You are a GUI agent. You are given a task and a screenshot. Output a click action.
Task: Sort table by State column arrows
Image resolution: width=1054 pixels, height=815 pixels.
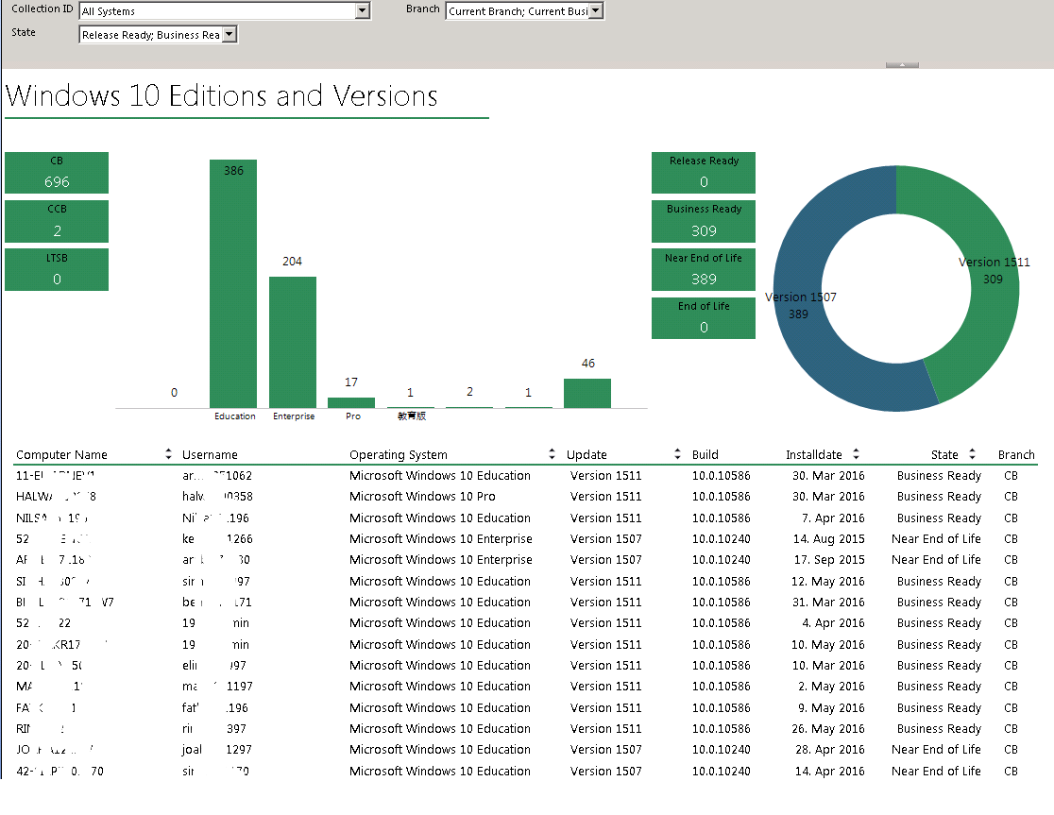click(x=972, y=454)
